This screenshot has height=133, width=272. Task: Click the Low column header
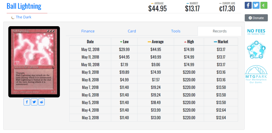[x=124, y=42]
